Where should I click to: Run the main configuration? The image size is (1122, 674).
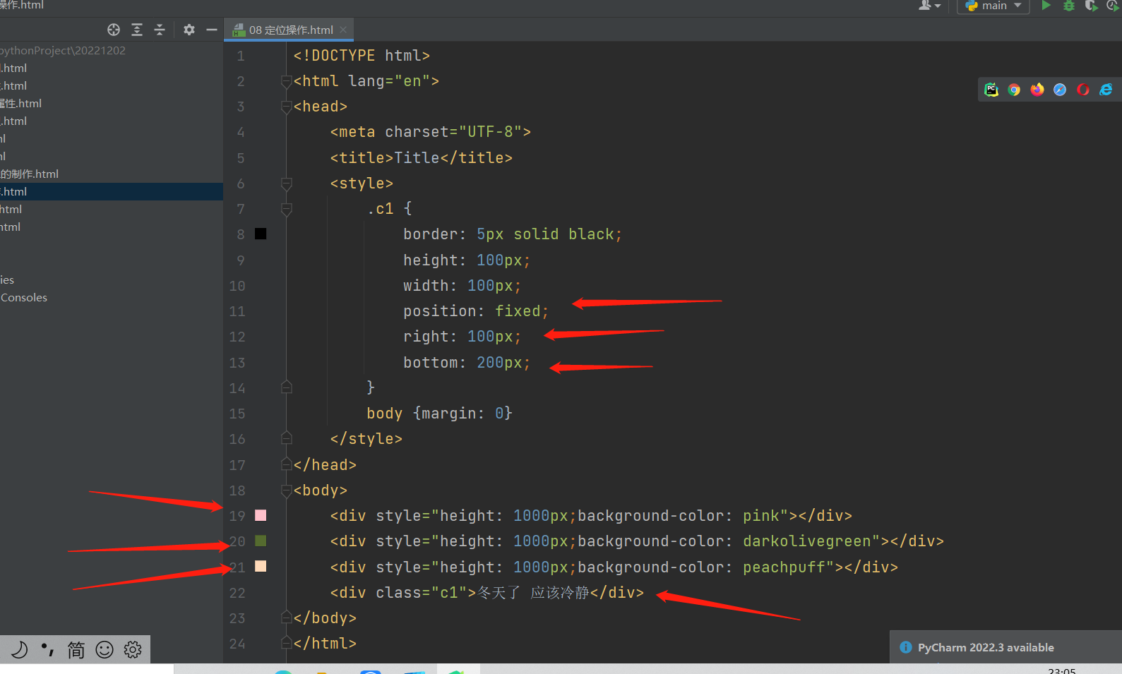pyautogui.click(x=1046, y=6)
